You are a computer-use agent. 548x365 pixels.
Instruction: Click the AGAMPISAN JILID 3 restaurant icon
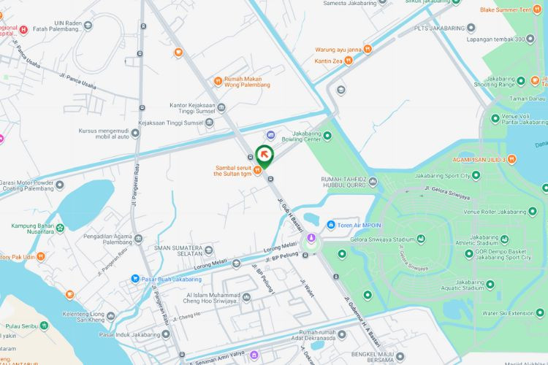(511, 159)
